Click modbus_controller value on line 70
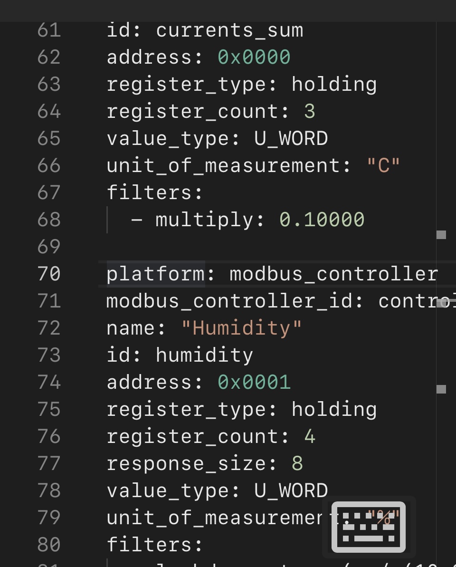The image size is (456, 567). [333, 274]
